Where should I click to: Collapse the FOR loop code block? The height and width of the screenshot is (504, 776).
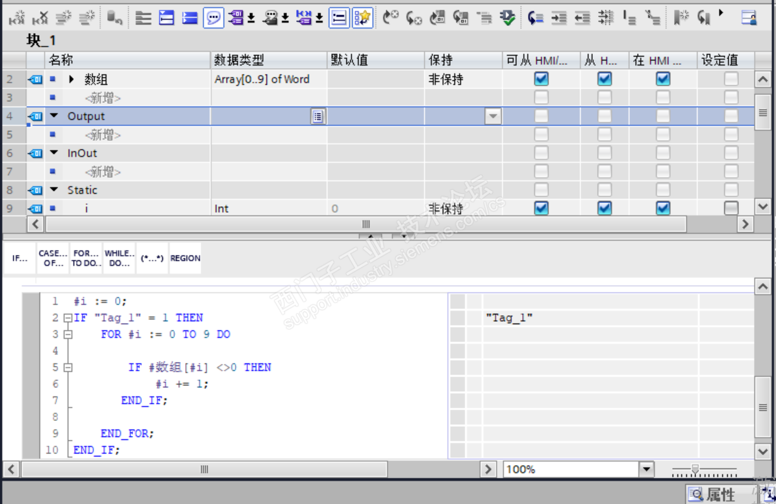(68, 335)
